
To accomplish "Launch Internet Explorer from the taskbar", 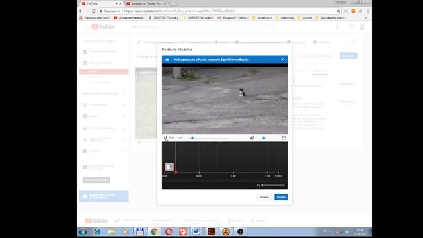I will (x=97, y=231).
